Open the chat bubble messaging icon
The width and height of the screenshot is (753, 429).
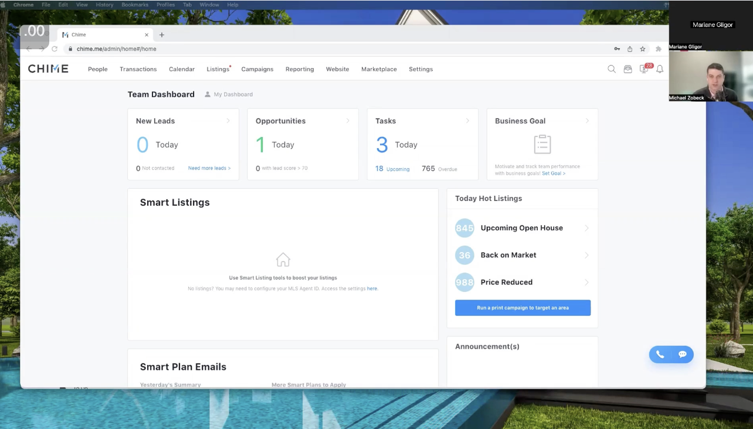[x=682, y=354]
